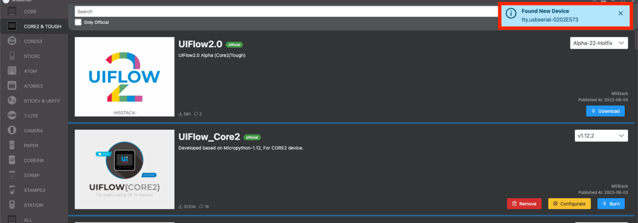Choose the PAPER device category
The image size is (638, 223).
[x=34, y=145]
